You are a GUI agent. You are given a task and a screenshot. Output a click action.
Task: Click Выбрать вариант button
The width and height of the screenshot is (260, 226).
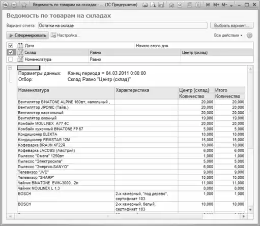[x=232, y=25]
